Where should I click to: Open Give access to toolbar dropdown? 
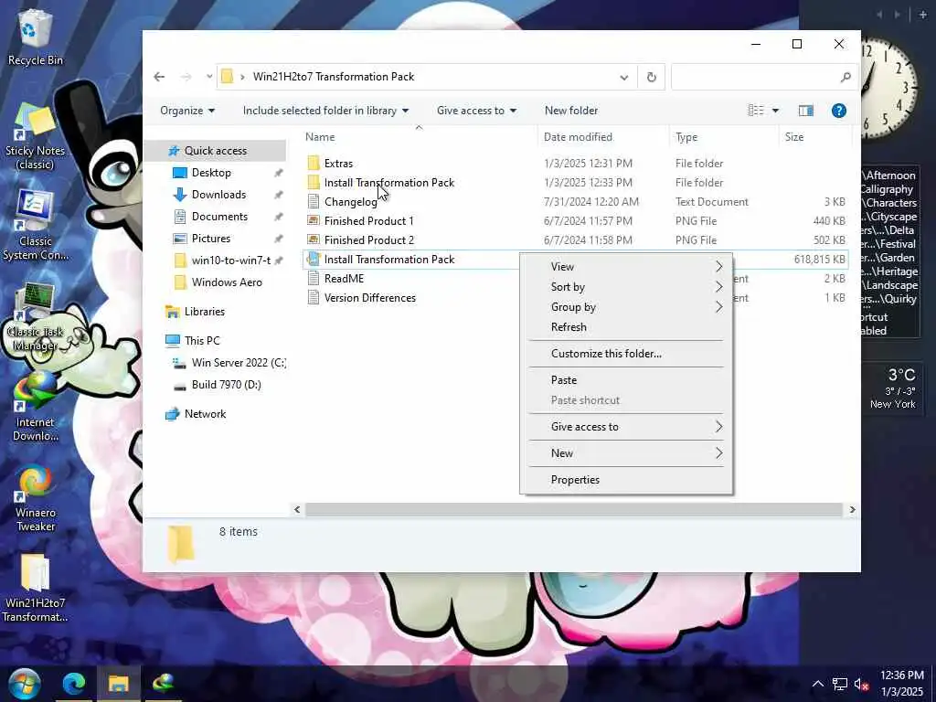coord(476,111)
